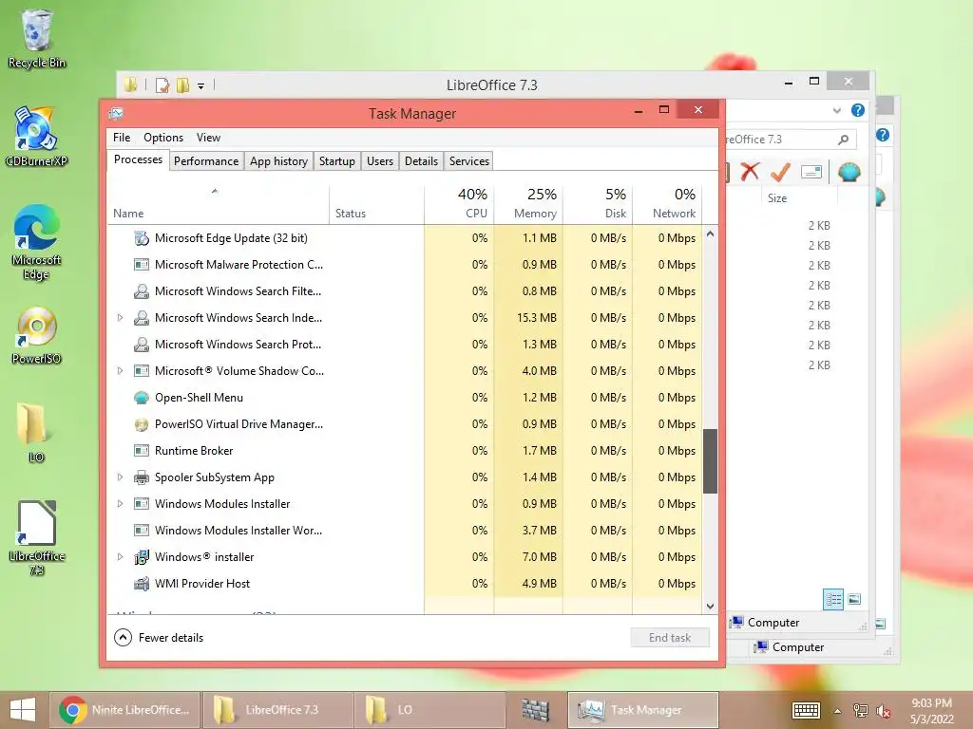Switch to large icons view in Explorer
Image resolution: width=973 pixels, height=729 pixels.
pos(854,599)
